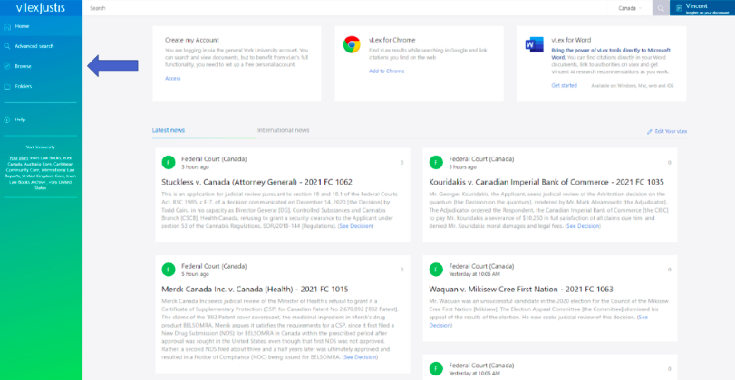
Task: Click the Help info icon
Action: [7, 119]
